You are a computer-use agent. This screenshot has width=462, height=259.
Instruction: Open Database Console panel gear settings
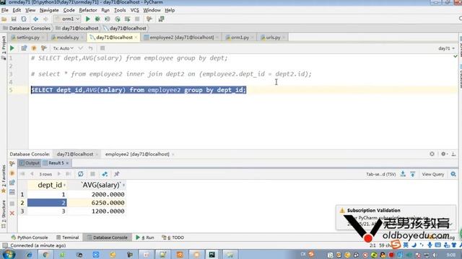coord(444,154)
